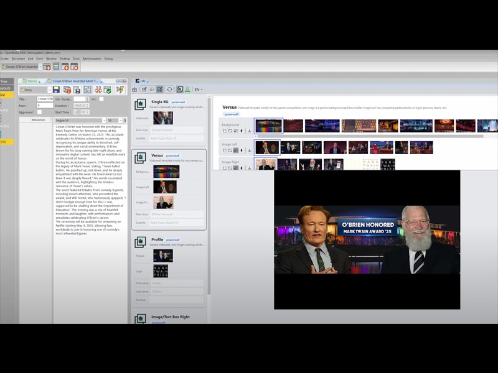Open the Debug menu
The width and height of the screenshot is (498, 373).
click(108, 58)
